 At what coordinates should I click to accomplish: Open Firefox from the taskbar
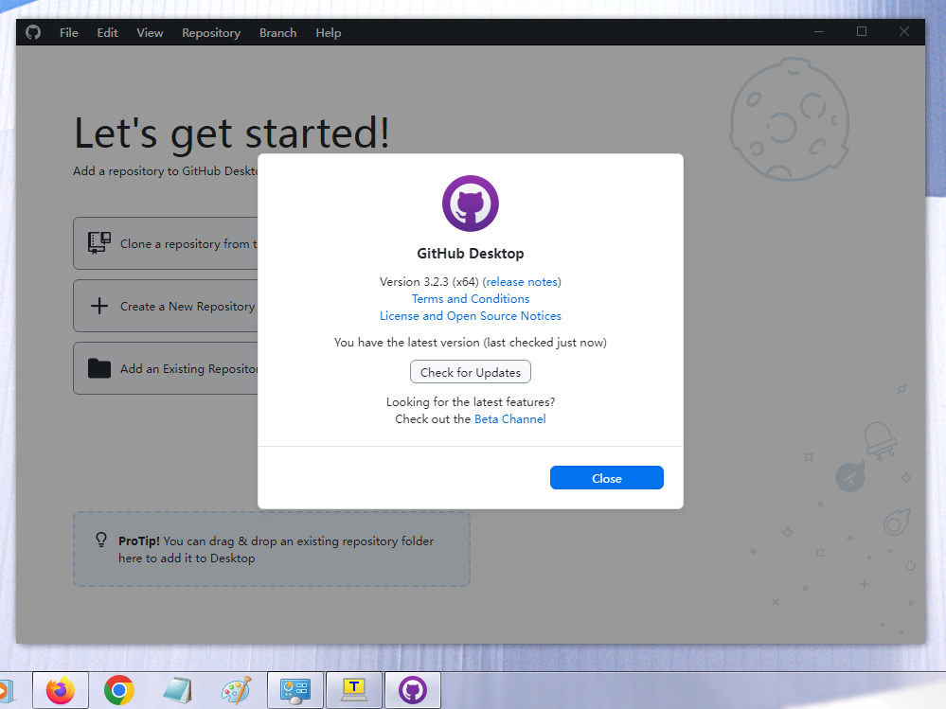click(x=61, y=690)
